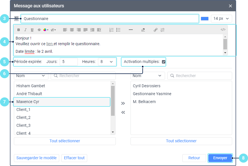Select Cyril Desrosiers in the recipients list
The image size is (248, 166).
[147, 86]
